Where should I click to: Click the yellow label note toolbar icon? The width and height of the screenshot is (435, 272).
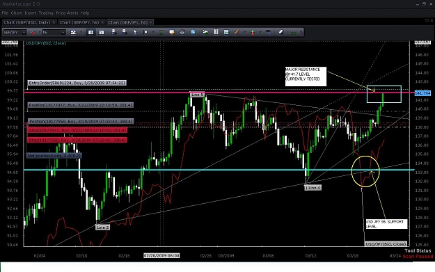coord(172,32)
